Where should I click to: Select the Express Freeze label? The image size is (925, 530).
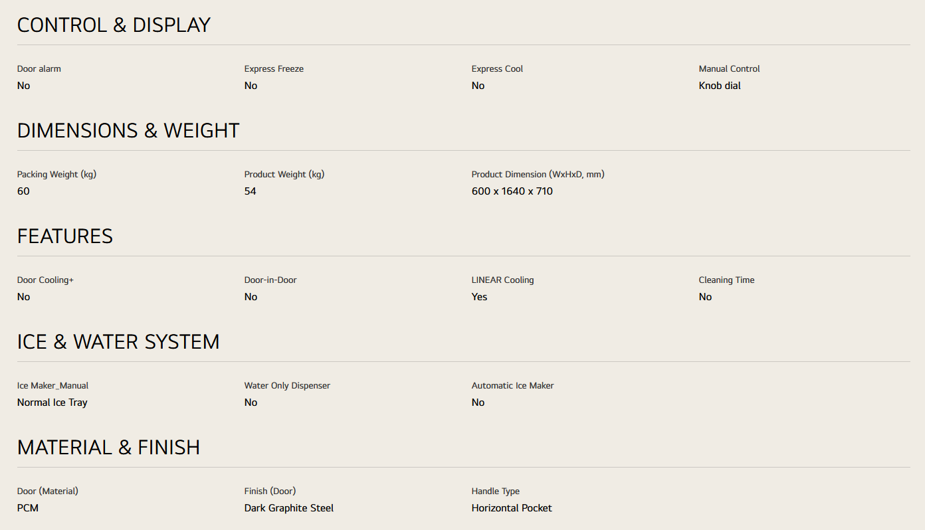(274, 69)
